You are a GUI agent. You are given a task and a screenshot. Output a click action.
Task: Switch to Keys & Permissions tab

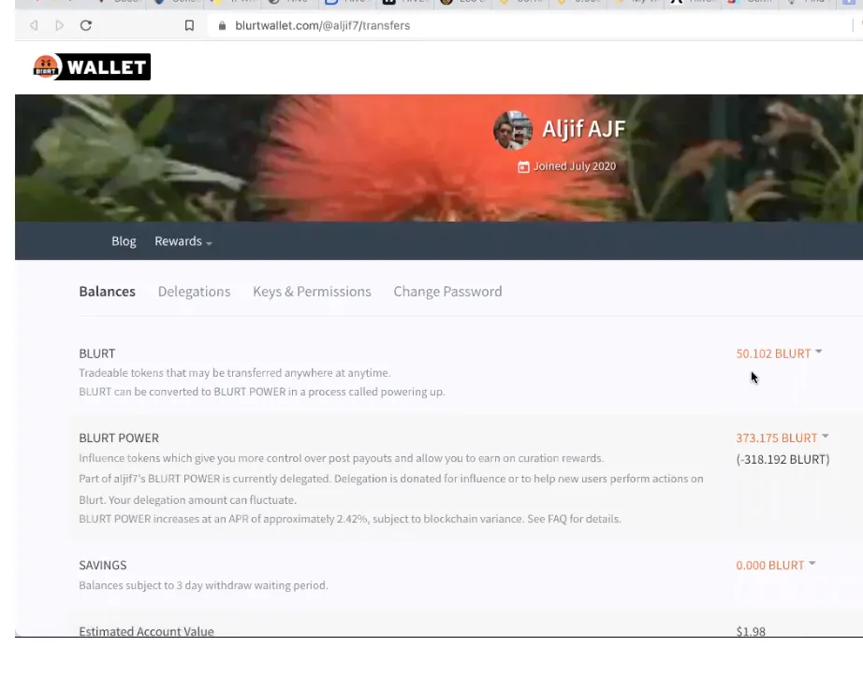point(312,292)
